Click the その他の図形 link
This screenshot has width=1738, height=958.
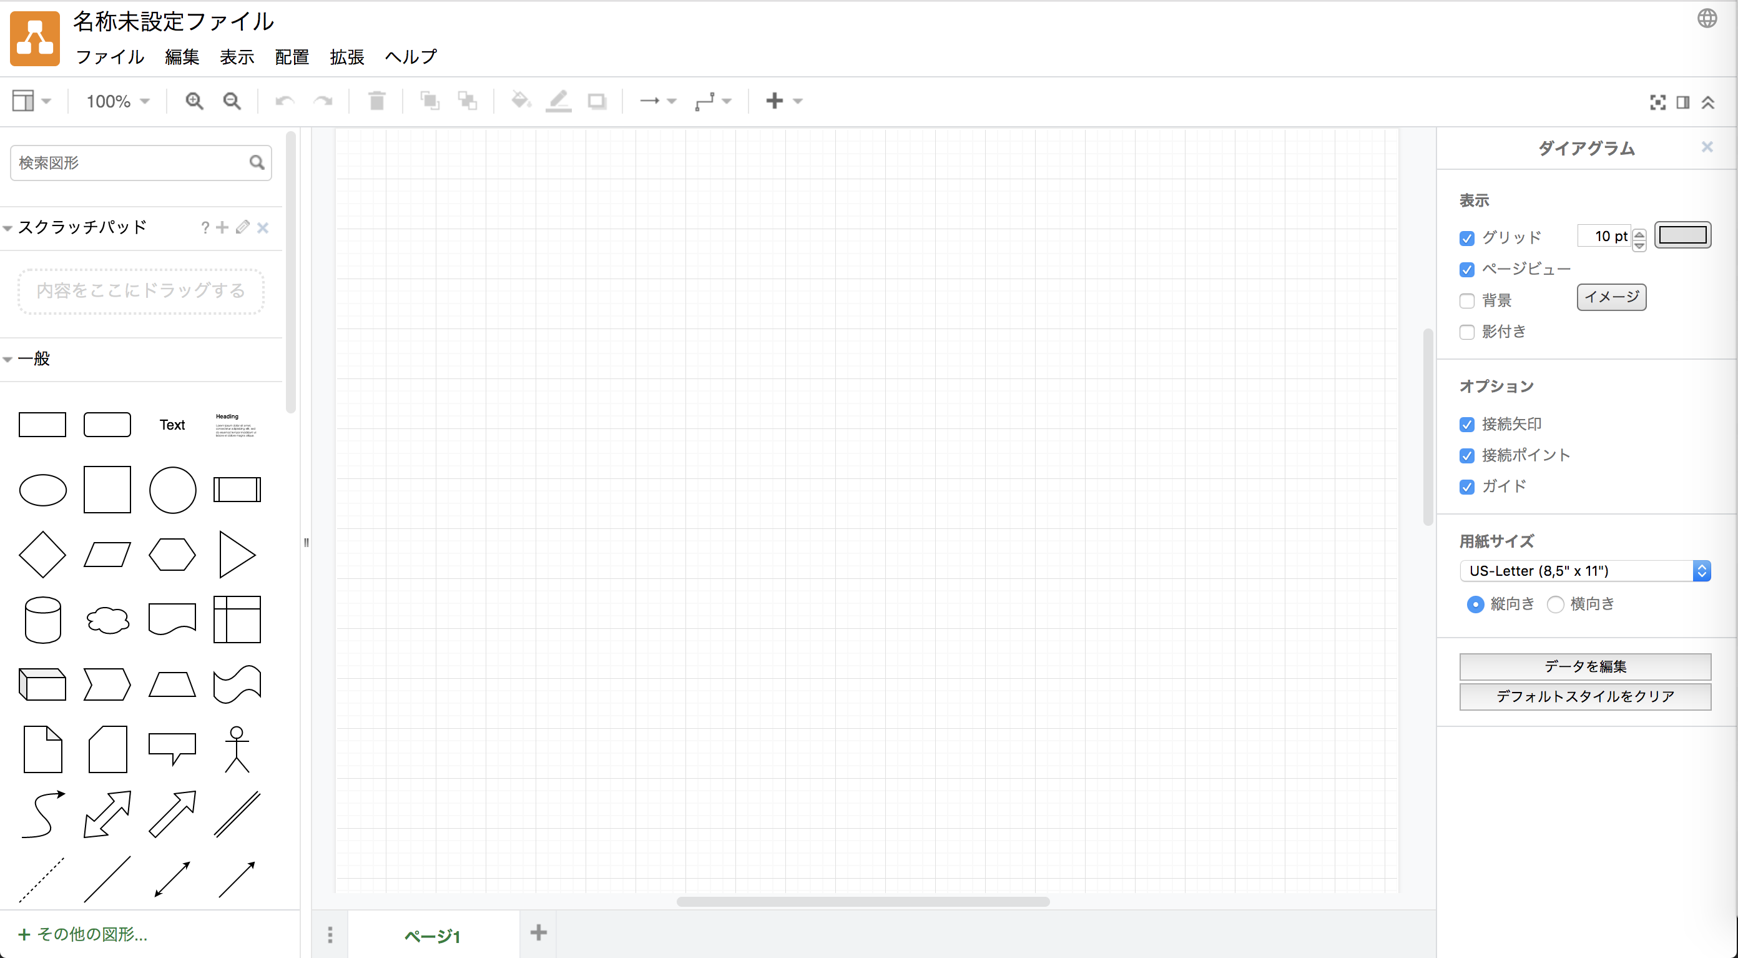pos(83,934)
